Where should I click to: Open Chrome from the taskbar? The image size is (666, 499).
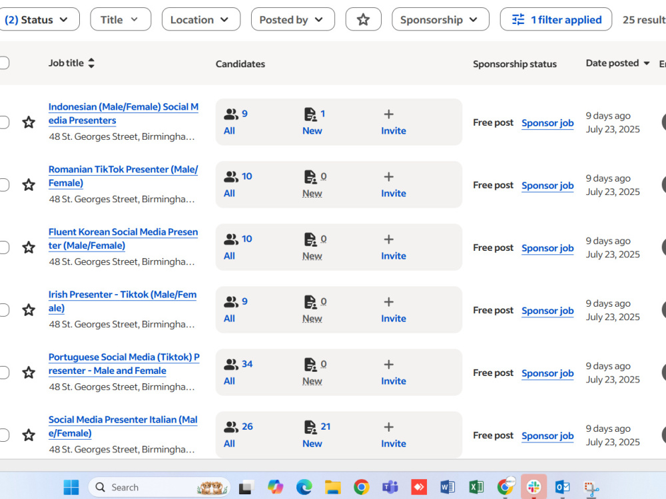(x=361, y=487)
